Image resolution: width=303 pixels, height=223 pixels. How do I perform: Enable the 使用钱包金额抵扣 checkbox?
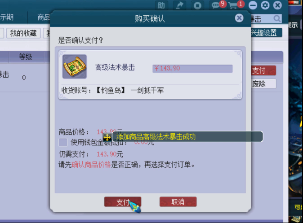[63, 142]
